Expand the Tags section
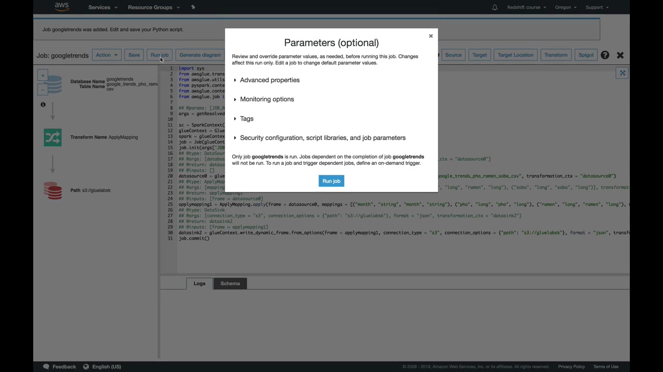Viewport: 663px width, 372px height. coord(243,119)
